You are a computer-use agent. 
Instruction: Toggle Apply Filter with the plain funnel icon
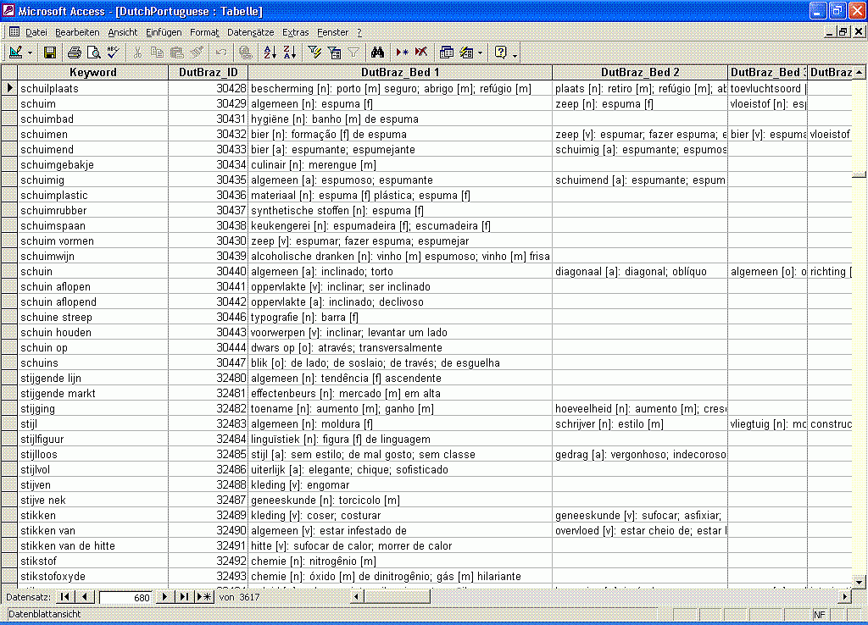coord(353,53)
